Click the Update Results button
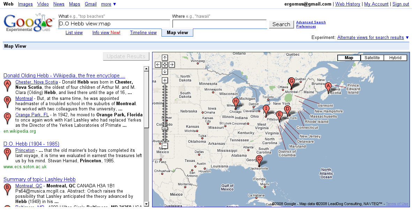Screen dimensions: 412x210 pyautogui.click(x=126, y=56)
